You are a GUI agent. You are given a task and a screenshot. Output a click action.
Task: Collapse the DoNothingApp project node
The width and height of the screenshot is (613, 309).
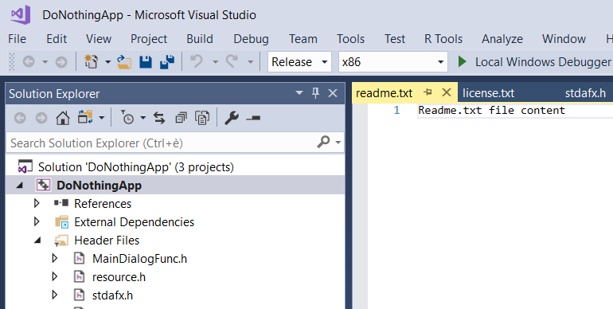pyautogui.click(x=20, y=186)
